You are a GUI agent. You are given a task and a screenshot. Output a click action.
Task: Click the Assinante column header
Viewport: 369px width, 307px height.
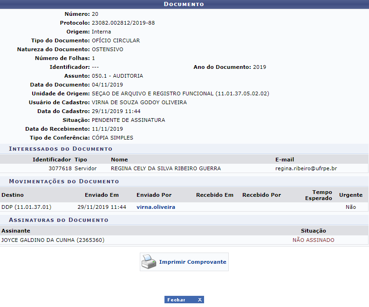tap(16, 231)
